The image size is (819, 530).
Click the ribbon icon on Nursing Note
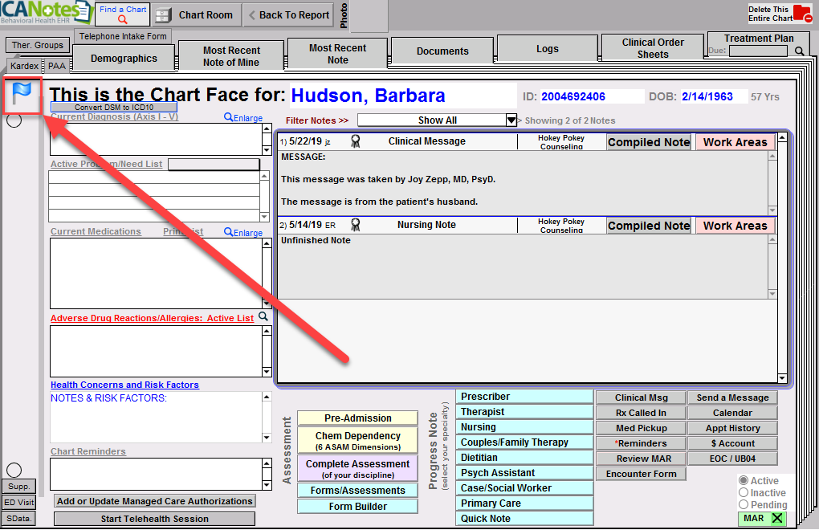click(x=355, y=225)
